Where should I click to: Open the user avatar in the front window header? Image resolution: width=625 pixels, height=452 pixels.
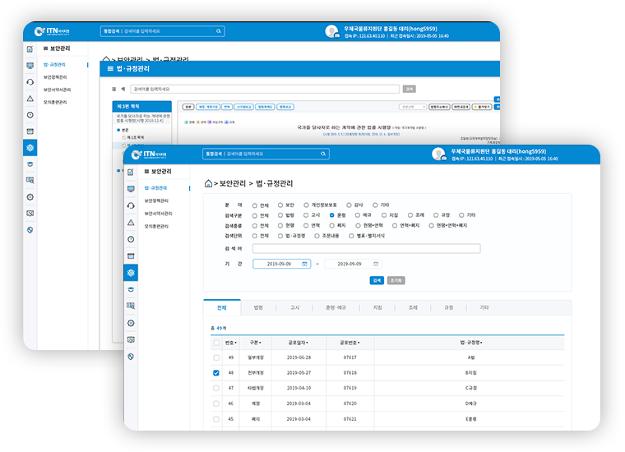coord(438,154)
